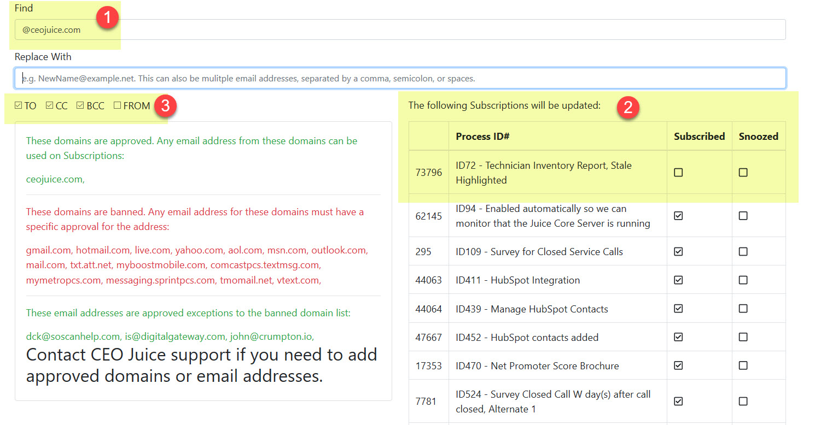Check Snoozed for ID452 HubSpot contacts added
This screenshot has height=425, width=815.
[x=743, y=337]
